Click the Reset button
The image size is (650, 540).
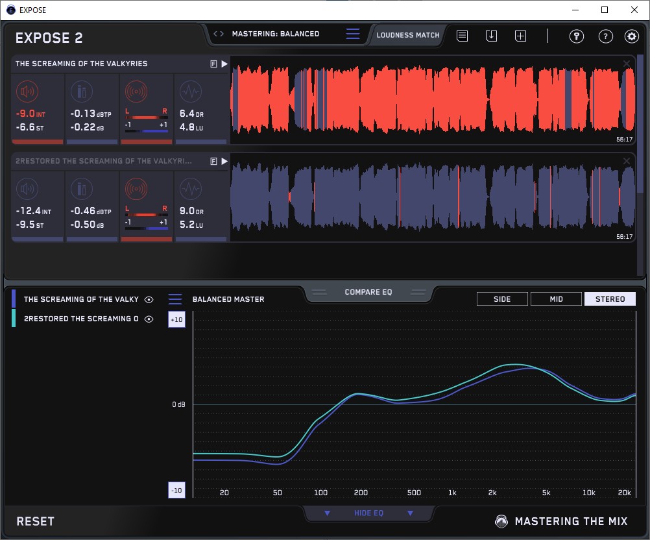[x=36, y=521]
